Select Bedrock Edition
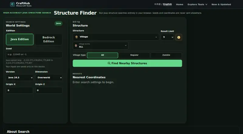Screen dimensions: 243x134 (x=49, y=39)
